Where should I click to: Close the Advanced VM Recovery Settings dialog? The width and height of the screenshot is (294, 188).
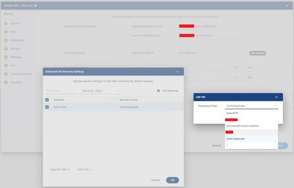(x=177, y=71)
